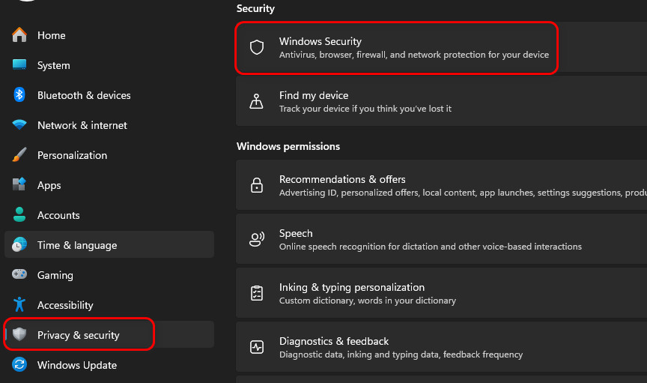This screenshot has width=647, height=383.
Task: Open Time & language settings
Action: click(77, 245)
